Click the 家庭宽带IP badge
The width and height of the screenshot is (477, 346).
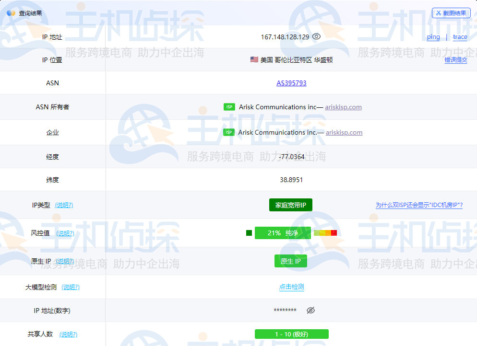pyautogui.click(x=290, y=204)
